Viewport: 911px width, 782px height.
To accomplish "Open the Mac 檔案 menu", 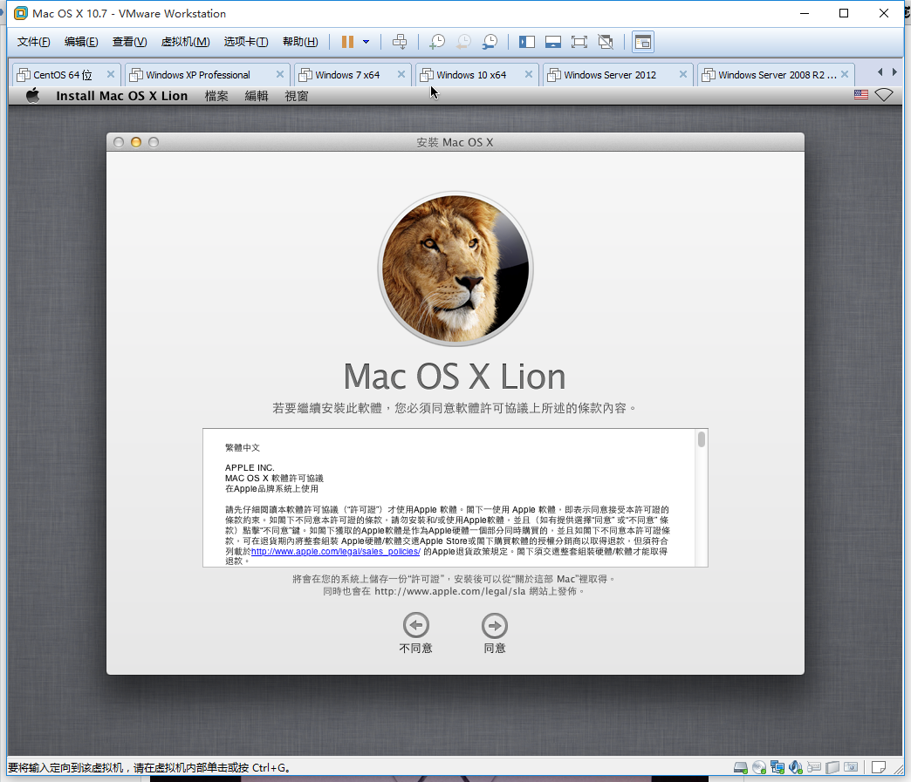I will 216,96.
